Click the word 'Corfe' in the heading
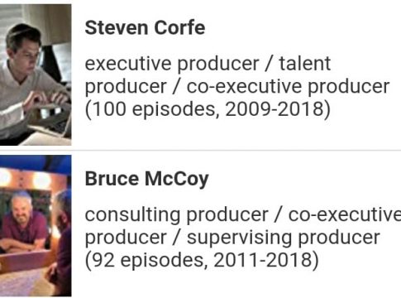The height and width of the screenshot is (298, 401). (x=179, y=27)
